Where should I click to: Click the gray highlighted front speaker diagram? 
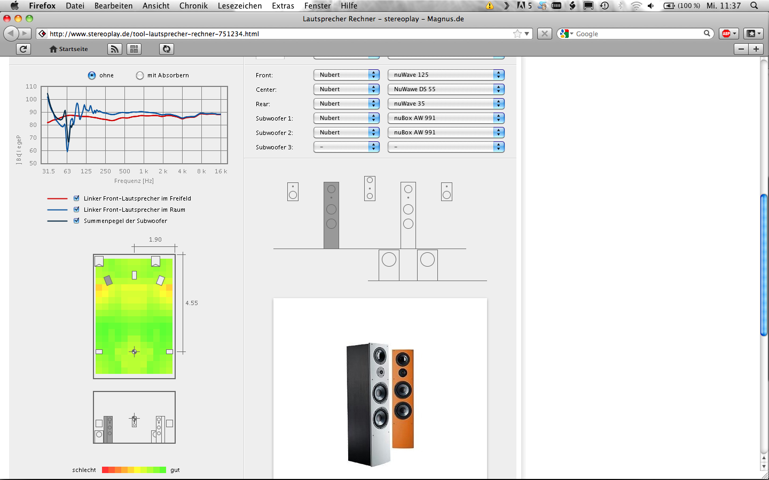pyautogui.click(x=331, y=215)
